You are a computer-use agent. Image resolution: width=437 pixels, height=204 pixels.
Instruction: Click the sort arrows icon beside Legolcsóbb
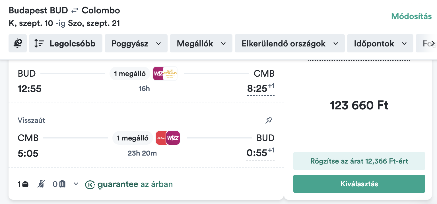coord(39,44)
